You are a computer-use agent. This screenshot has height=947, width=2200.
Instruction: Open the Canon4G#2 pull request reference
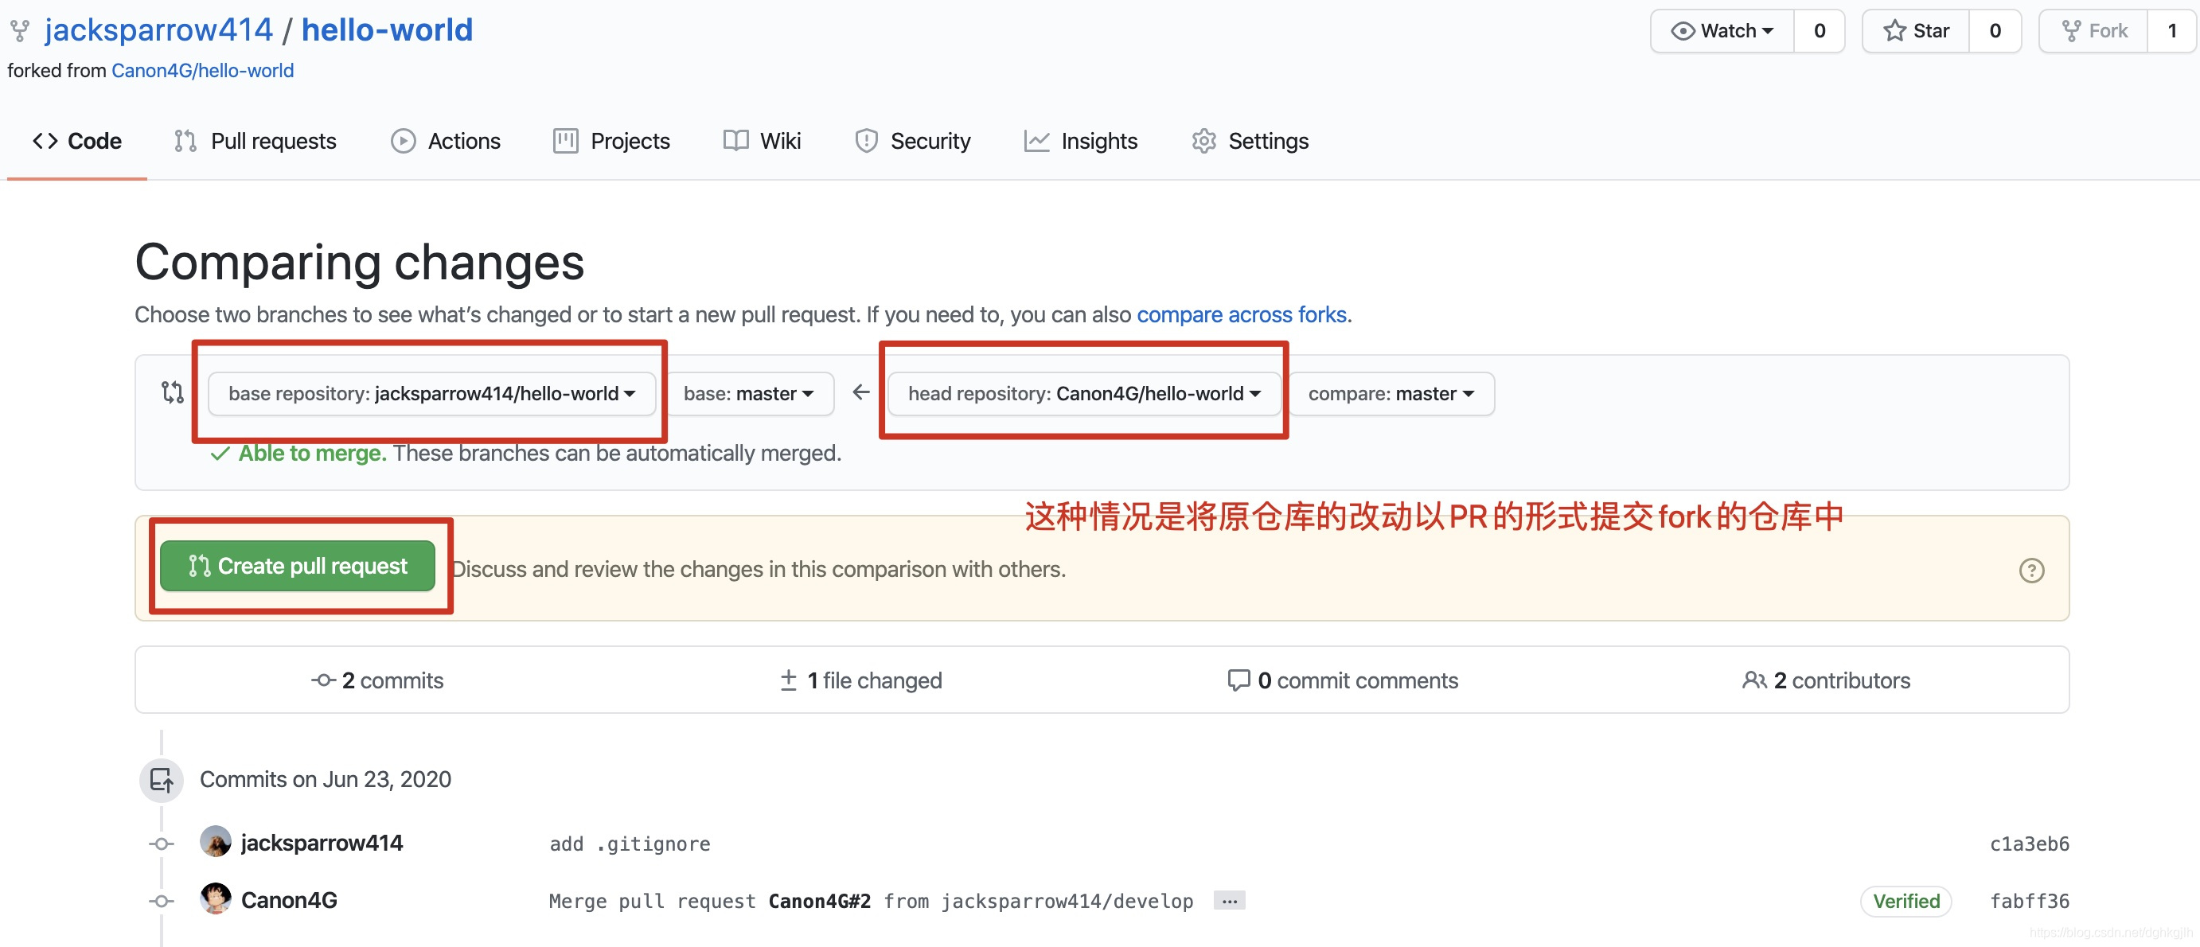819,902
